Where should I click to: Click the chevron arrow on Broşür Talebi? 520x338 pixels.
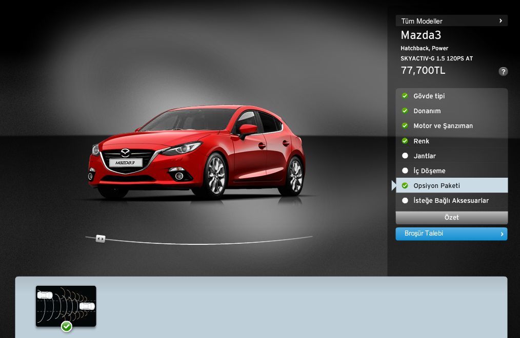502,234
